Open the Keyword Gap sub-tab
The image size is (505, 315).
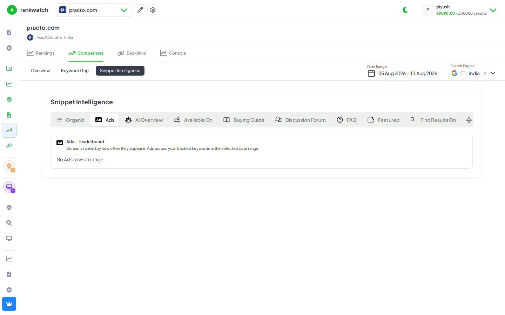[x=75, y=71]
